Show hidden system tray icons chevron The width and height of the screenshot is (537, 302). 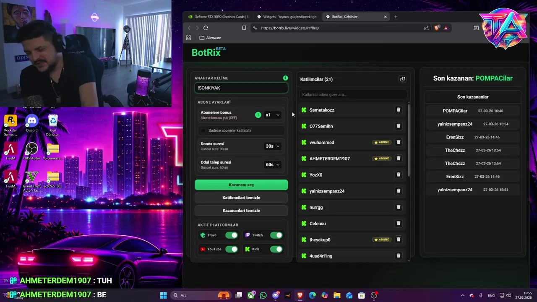point(463,295)
